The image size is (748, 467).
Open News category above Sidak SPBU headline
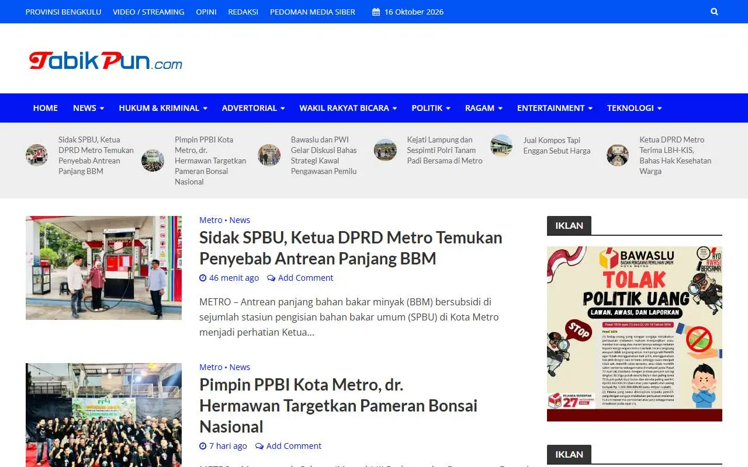(x=240, y=220)
